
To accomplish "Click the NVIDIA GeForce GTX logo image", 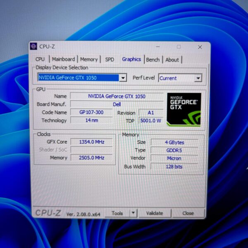I will [184, 110].
